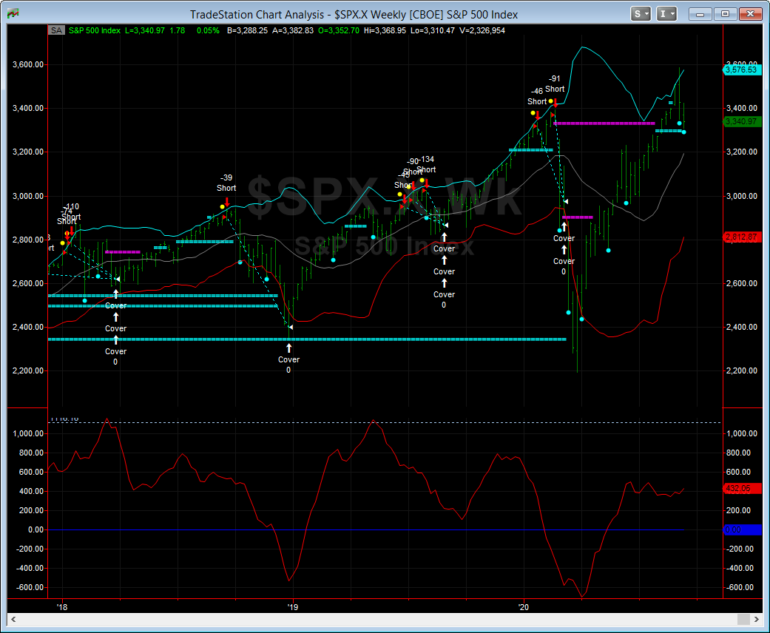
Task: Click the blue 0.00 zero-line label
Action: tap(741, 529)
